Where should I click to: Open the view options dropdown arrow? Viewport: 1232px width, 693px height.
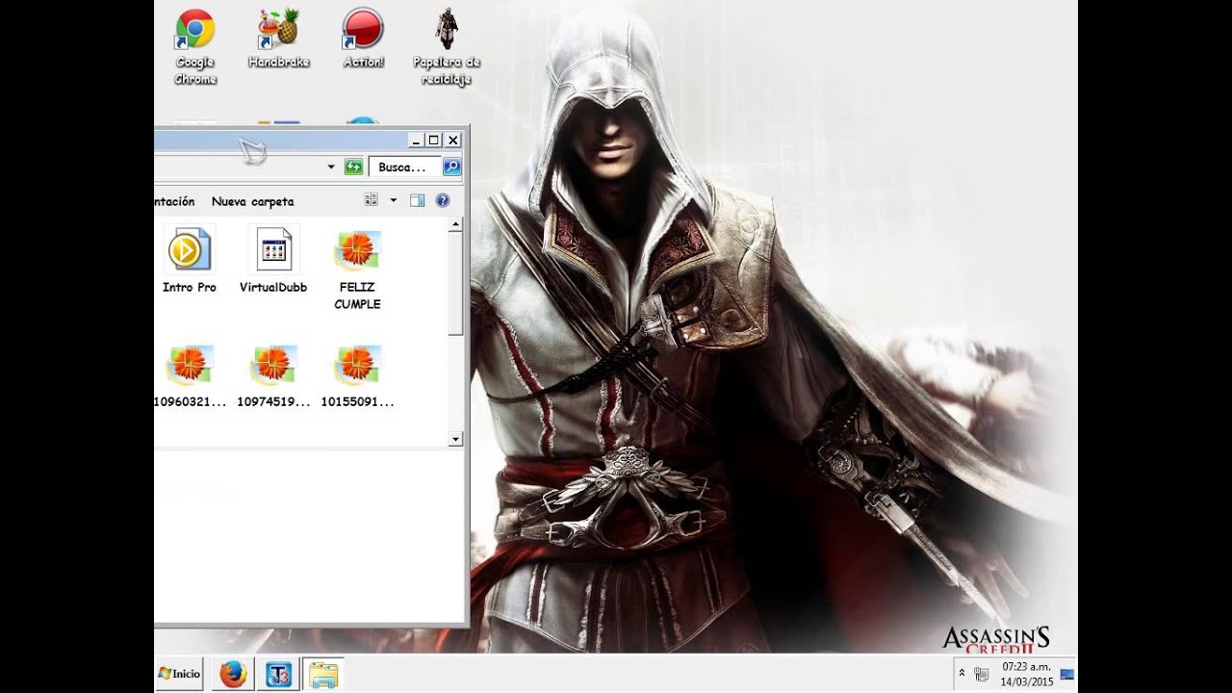[393, 200]
